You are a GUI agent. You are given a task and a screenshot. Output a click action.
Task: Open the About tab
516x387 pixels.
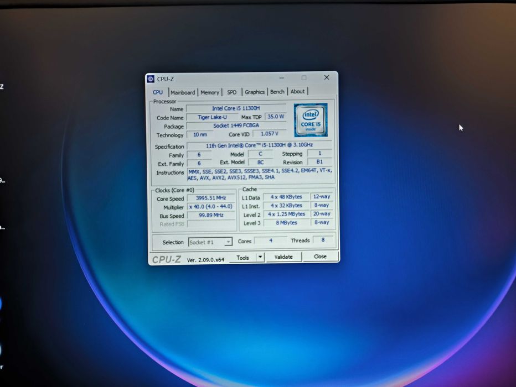297,91
